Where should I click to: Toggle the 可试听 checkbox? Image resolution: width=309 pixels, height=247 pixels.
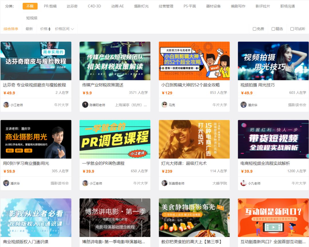292,29
